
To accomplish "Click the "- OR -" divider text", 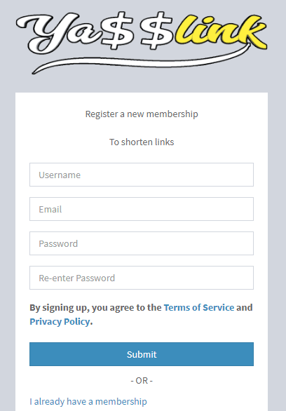I will [142, 381].
